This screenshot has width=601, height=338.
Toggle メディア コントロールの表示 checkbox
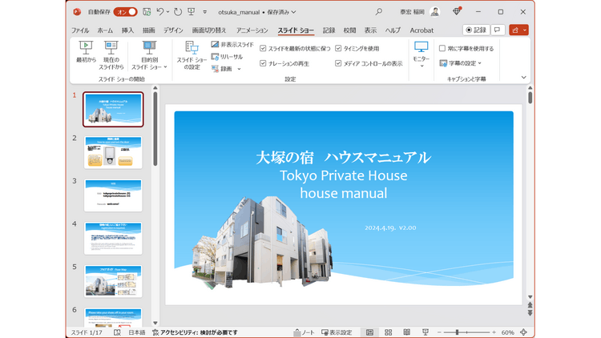338,63
